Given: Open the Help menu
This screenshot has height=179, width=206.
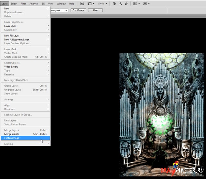Looking at the screenshot, I should [x=72, y=4].
